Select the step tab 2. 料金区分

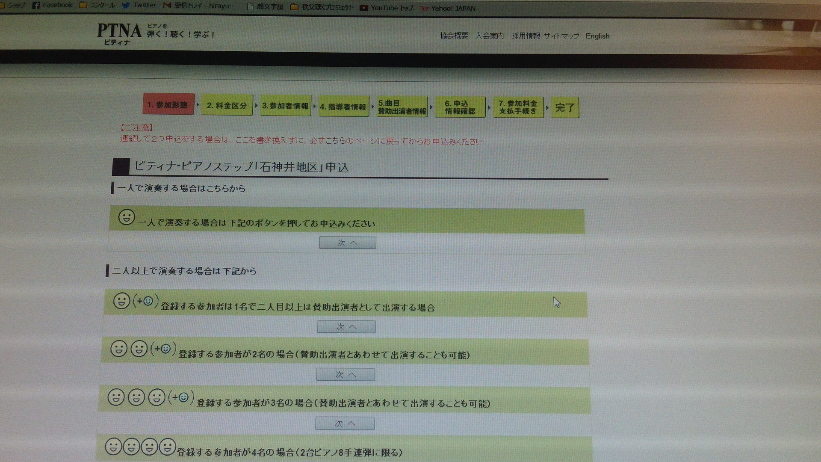pos(227,105)
